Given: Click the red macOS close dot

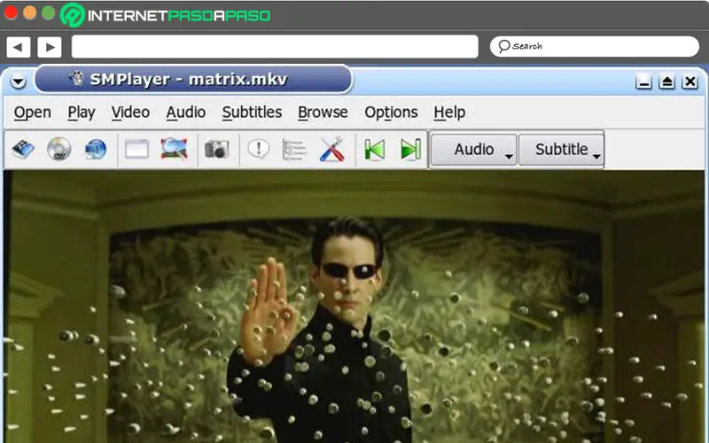Looking at the screenshot, I should click(11, 12).
